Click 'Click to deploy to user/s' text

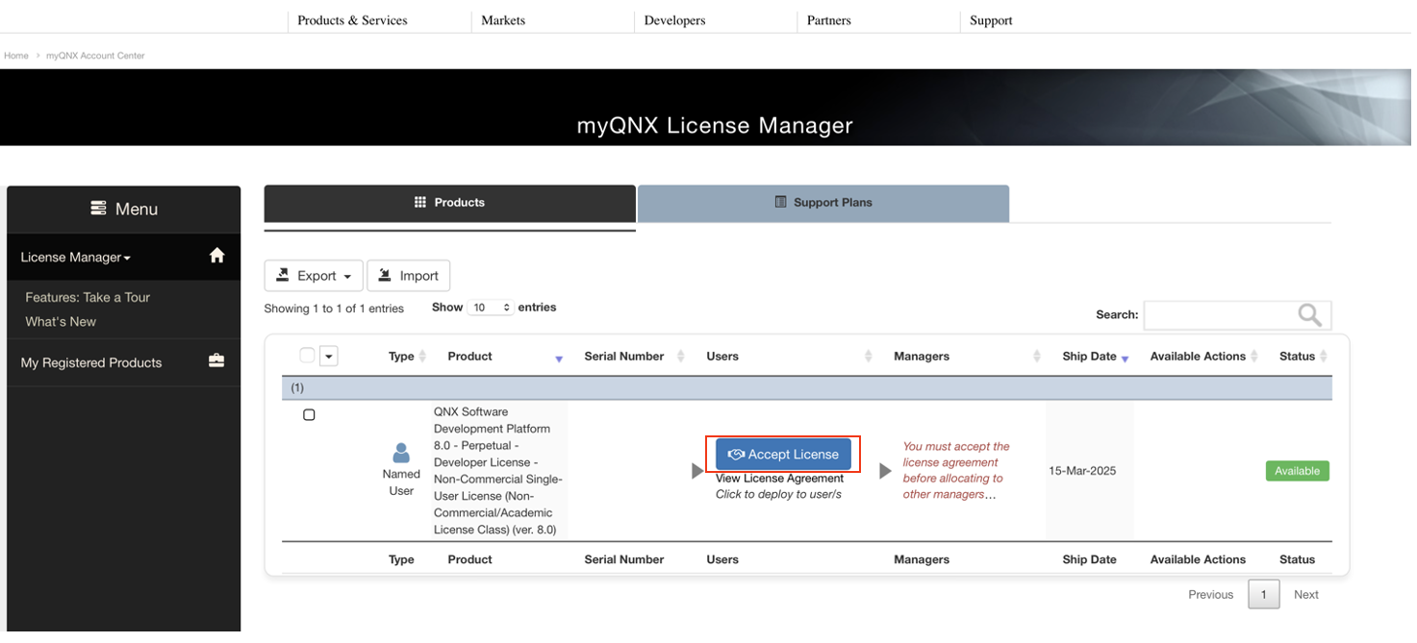tap(778, 495)
